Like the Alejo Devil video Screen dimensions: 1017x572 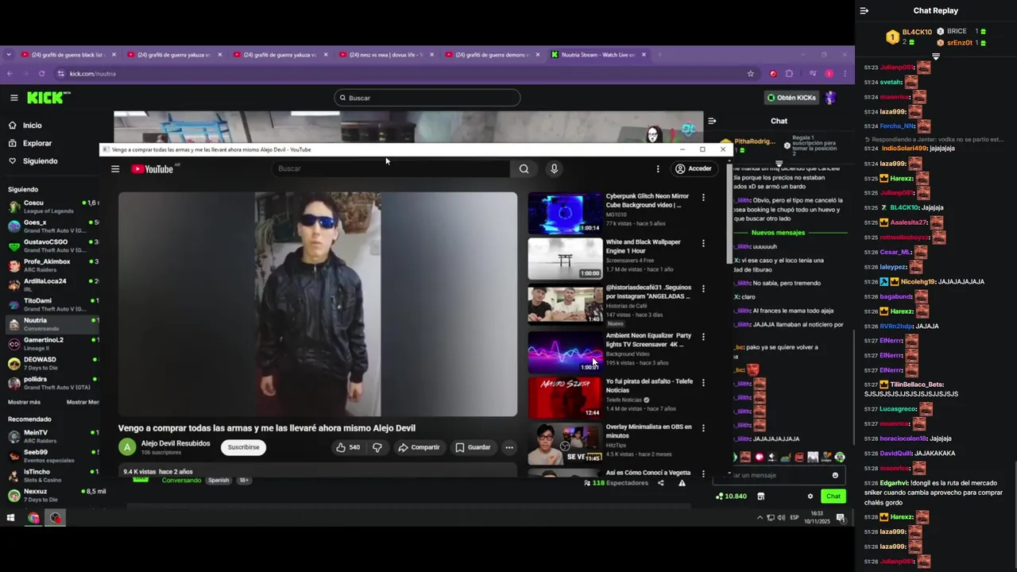[347, 447]
